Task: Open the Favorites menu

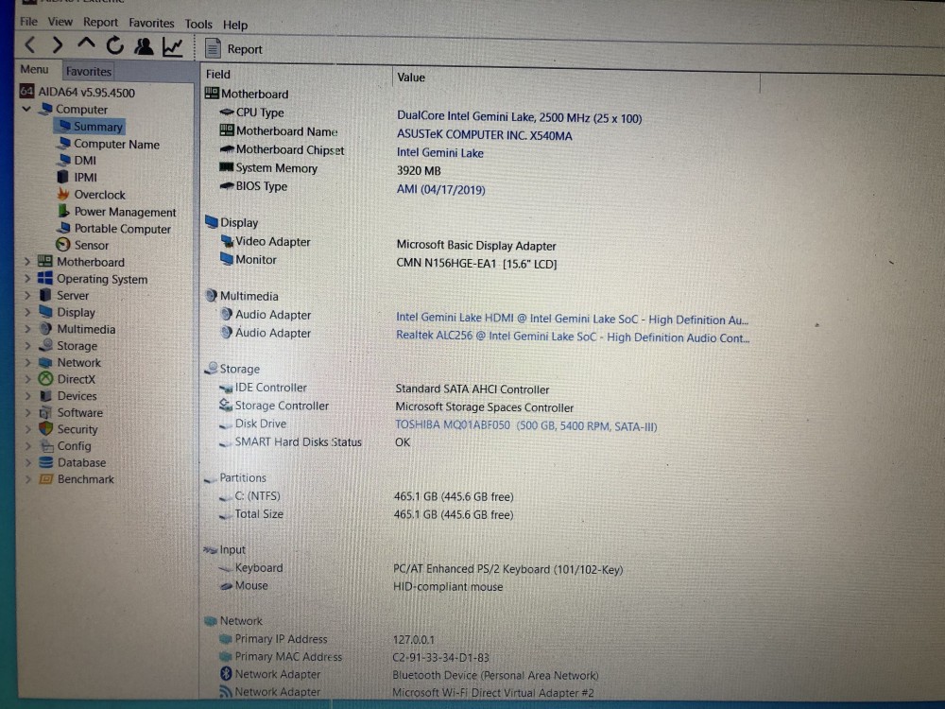Action: tap(151, 23)
